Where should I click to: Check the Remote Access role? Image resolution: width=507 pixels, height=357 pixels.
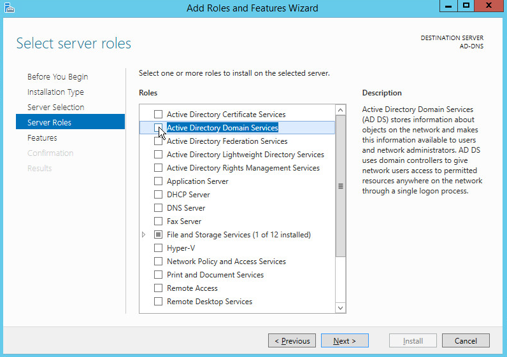(159, 288)
